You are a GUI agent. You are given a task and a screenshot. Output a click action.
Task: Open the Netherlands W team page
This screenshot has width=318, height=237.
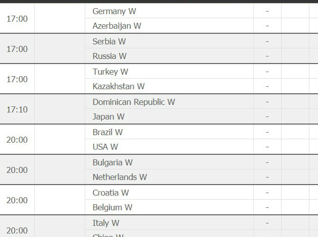(120, 177)
